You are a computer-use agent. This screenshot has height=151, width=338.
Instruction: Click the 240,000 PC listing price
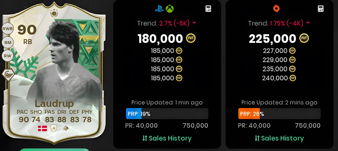275,78
